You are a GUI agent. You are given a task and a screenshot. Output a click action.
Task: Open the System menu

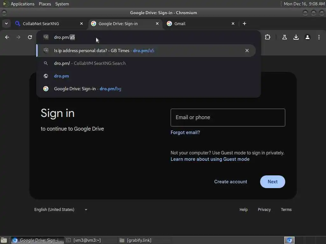click(x=62, y=4)
